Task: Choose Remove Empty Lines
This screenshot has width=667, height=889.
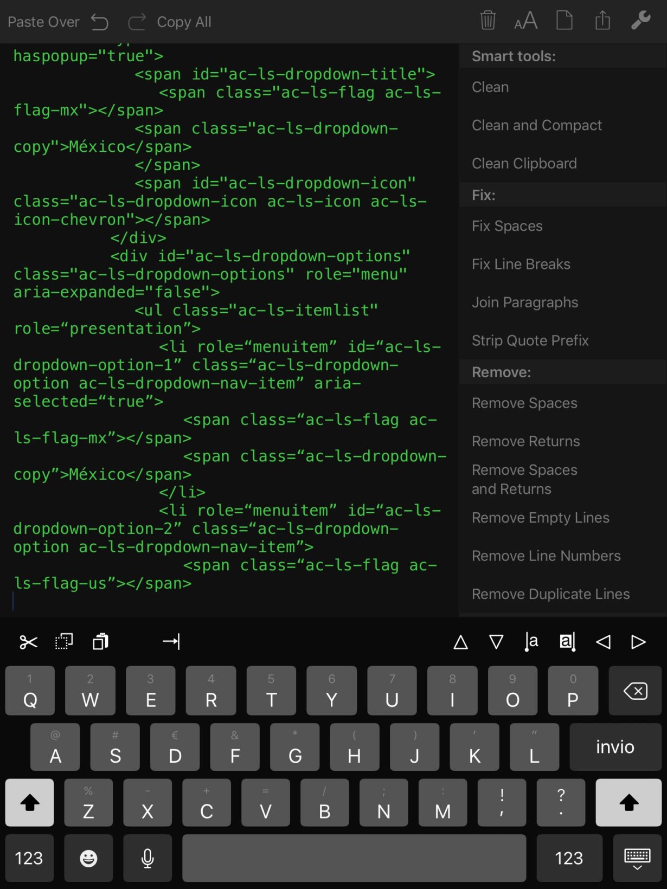Action: pyautogui.click(x=563, y=518)
